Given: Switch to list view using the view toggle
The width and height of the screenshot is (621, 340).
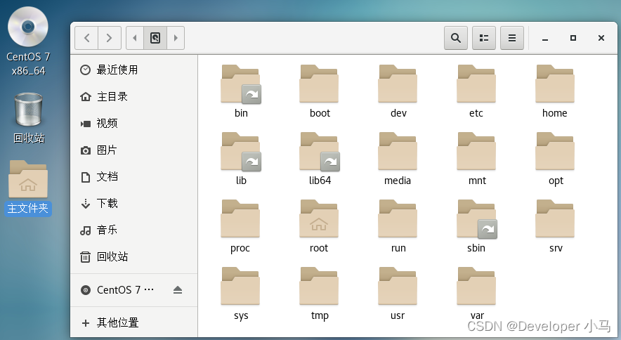Looking at the screenshot, I should pos(484,38).
